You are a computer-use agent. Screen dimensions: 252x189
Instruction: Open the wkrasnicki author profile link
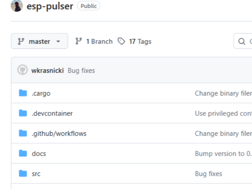[x=48, y=70]
